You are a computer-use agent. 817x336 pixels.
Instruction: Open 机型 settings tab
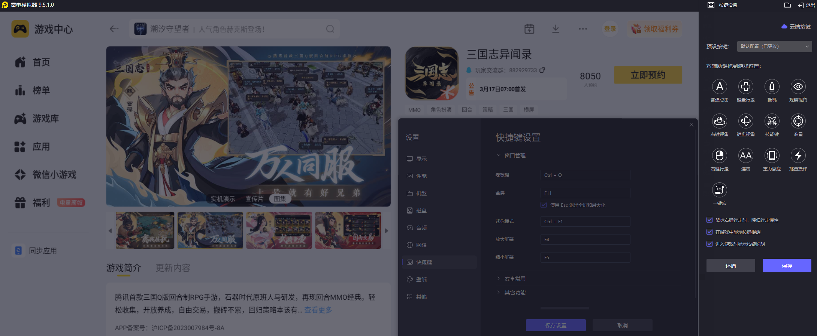pyautogui.click(x=439, y=193)
